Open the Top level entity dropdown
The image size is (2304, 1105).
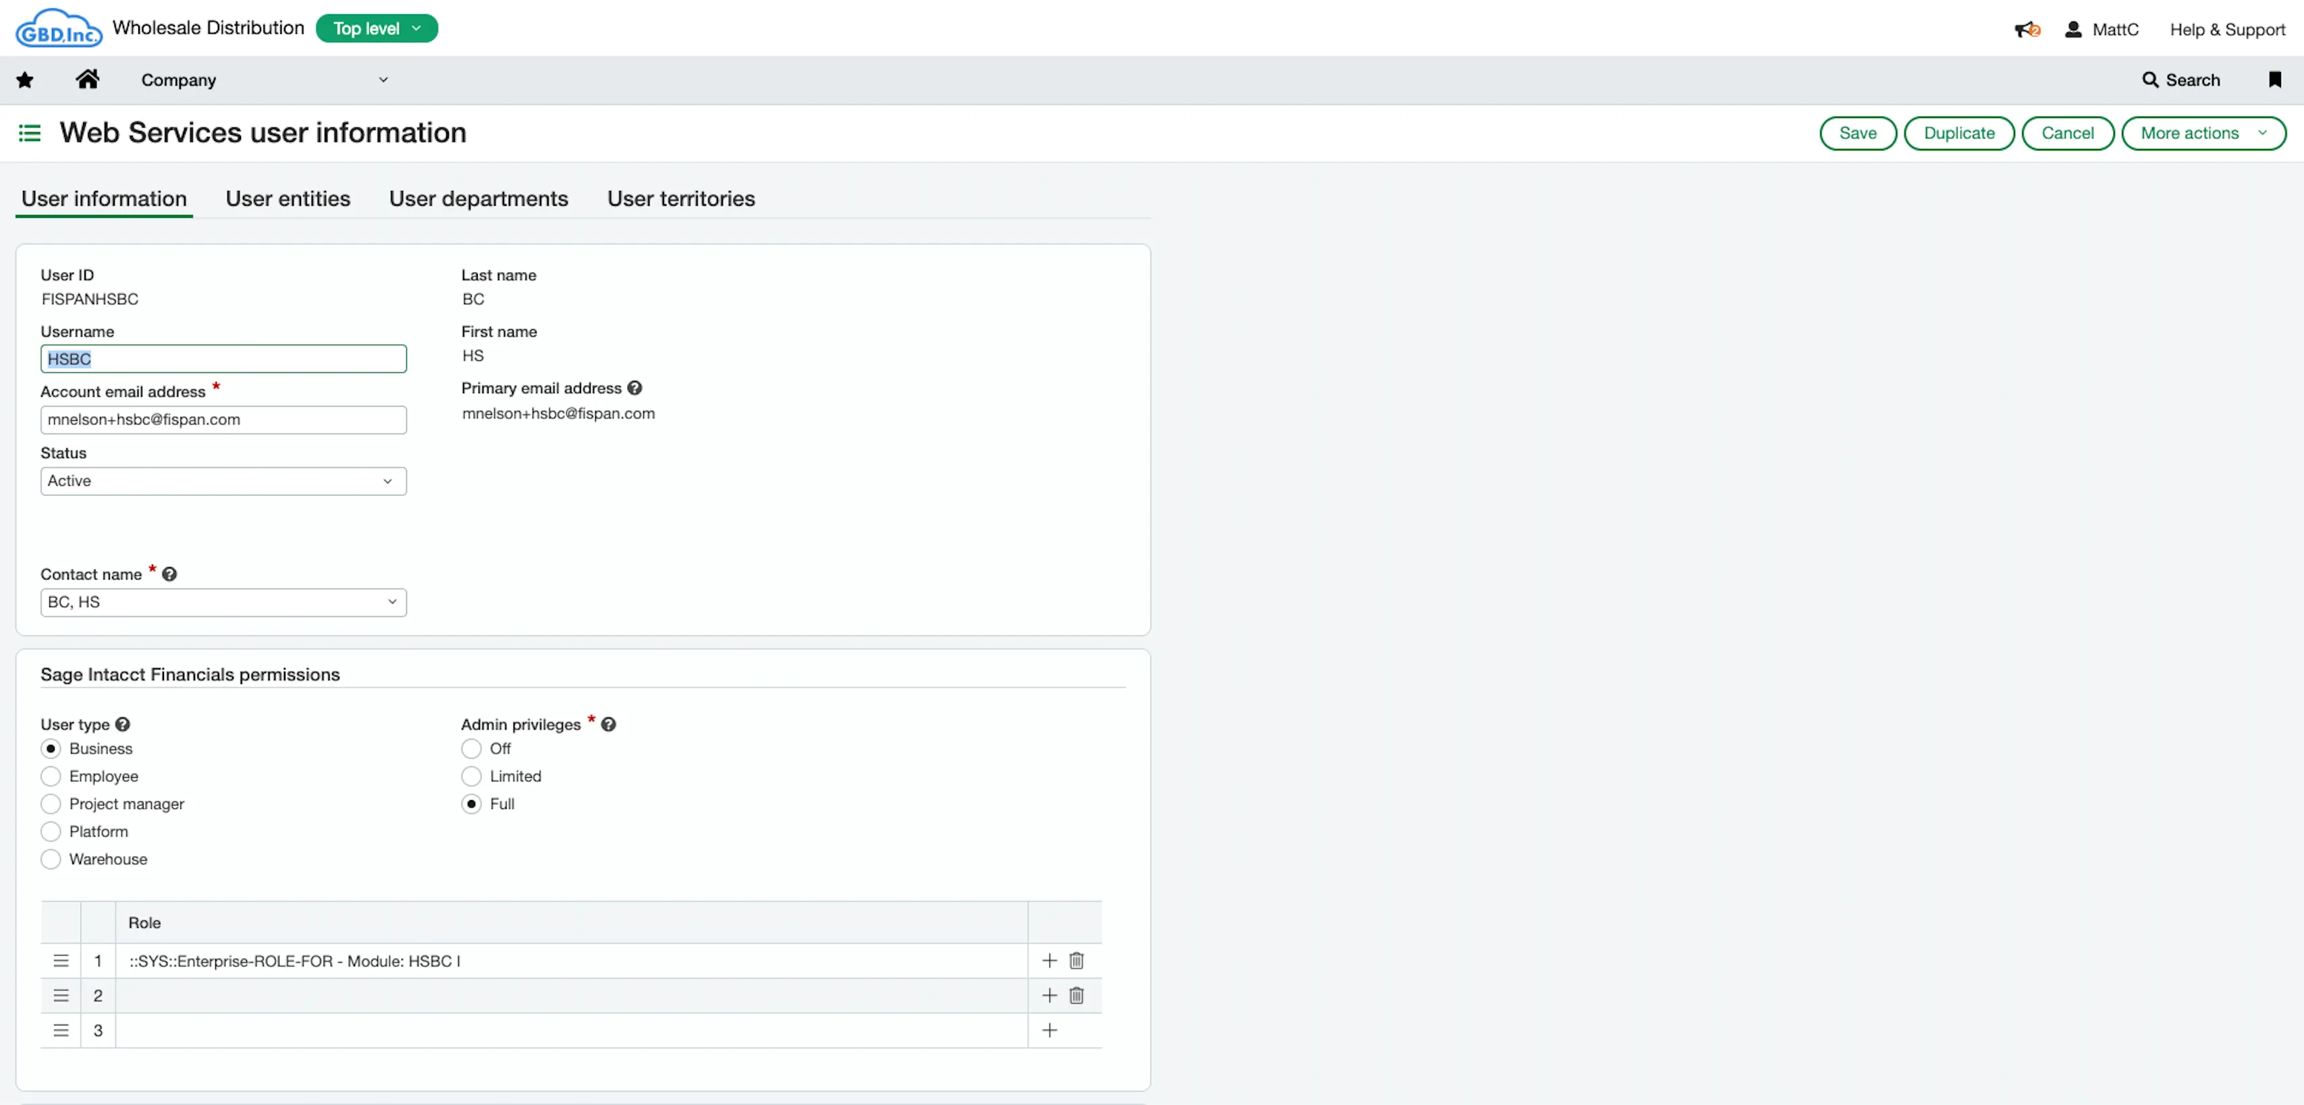pyautogui.click(x=377, y=28)
